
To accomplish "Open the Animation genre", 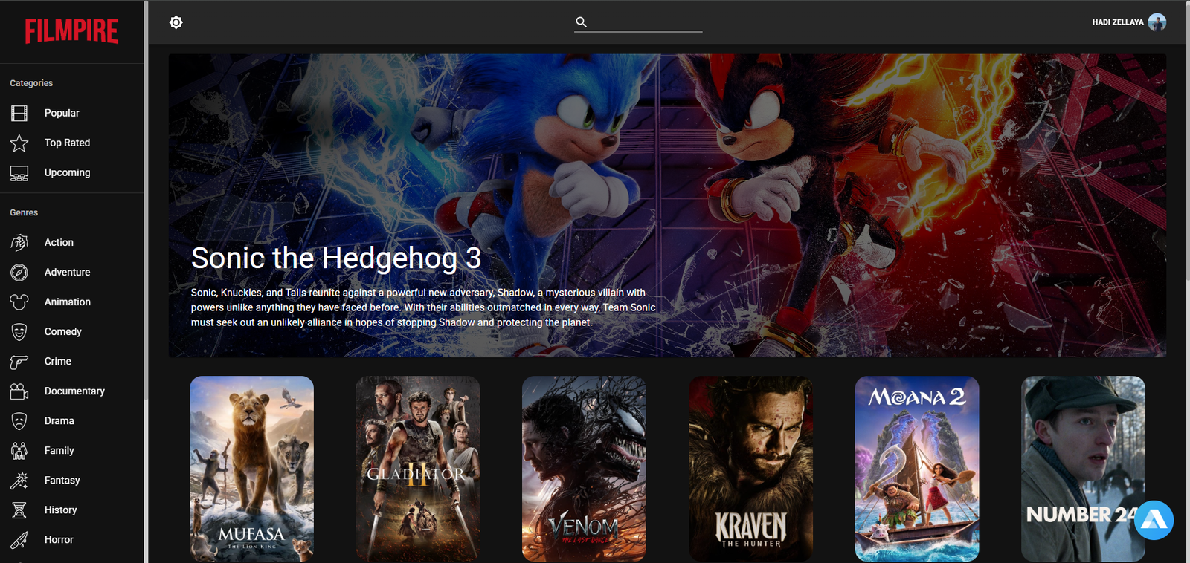I will click(x=67, y=302).
